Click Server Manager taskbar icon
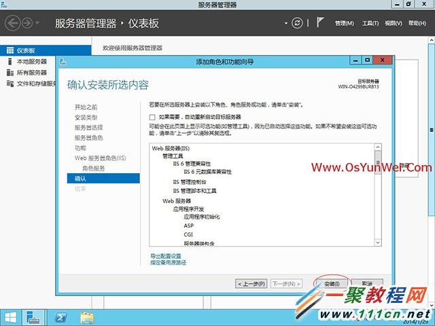Viewport: 435px width, 326px height. pos(33,318)
